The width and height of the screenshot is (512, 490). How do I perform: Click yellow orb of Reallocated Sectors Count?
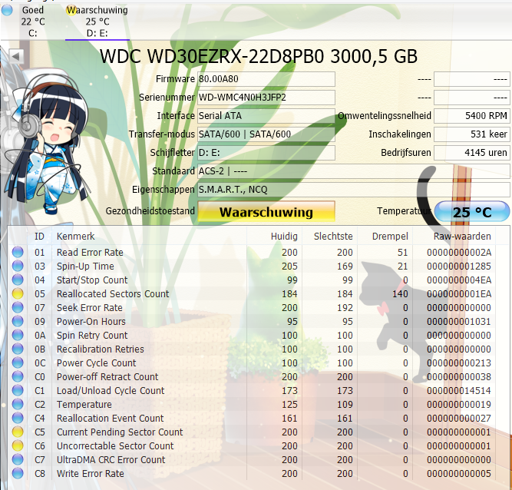tap(18, 293)
